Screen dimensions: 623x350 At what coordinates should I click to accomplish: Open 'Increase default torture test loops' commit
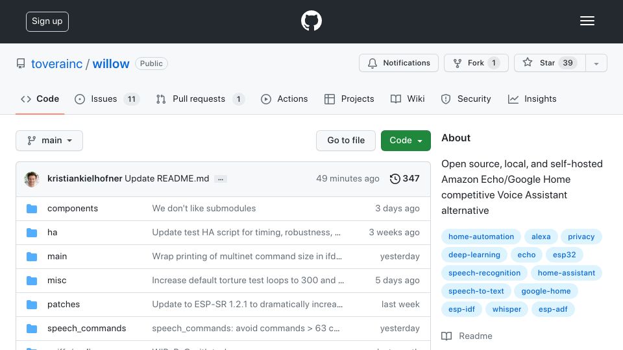coord(248,280)
